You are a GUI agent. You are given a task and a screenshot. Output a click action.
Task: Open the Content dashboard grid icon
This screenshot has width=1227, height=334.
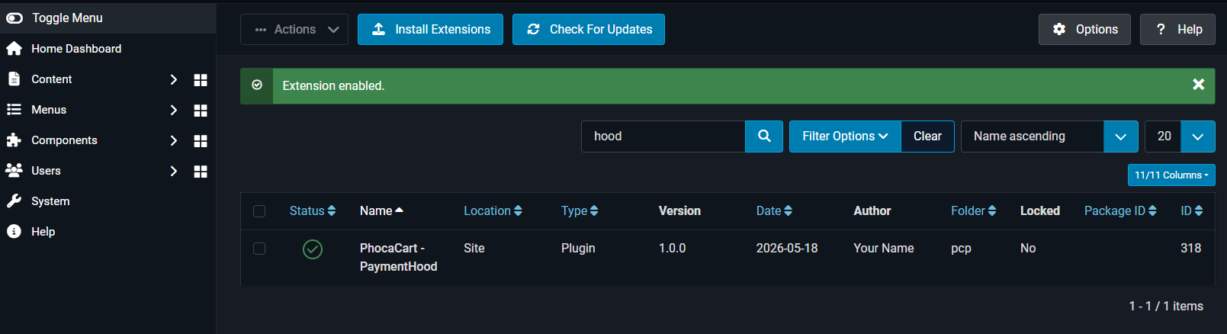(201, 80)
